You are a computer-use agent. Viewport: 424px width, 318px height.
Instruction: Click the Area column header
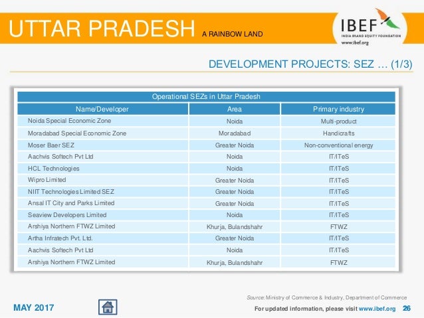click(235, 109)
